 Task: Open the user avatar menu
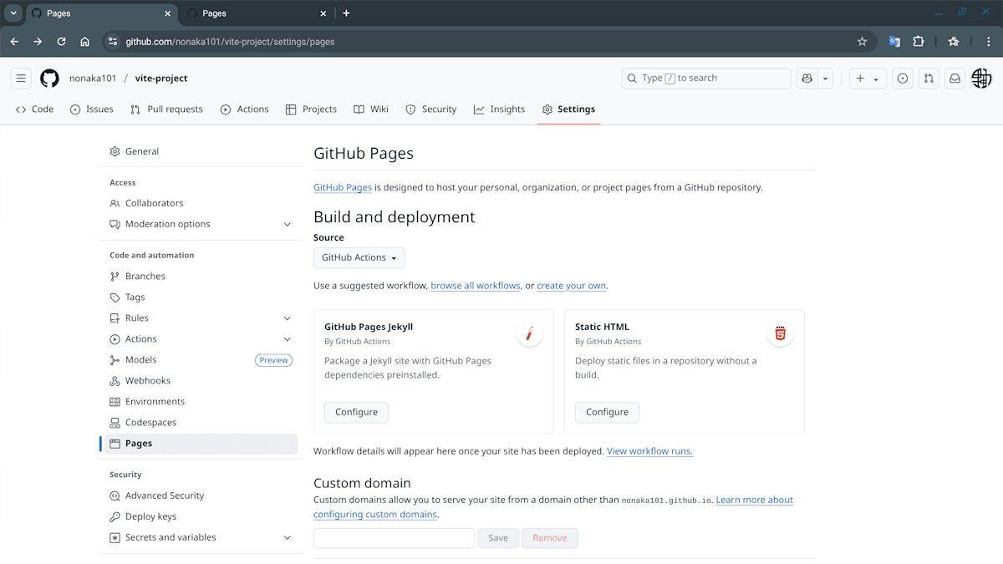[981, 79]
